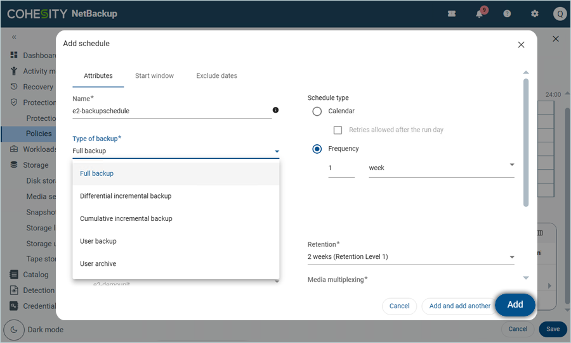Click Add and add another button
Image resolution: width=571 pixels, height=343 pixels.
point(459,306)
